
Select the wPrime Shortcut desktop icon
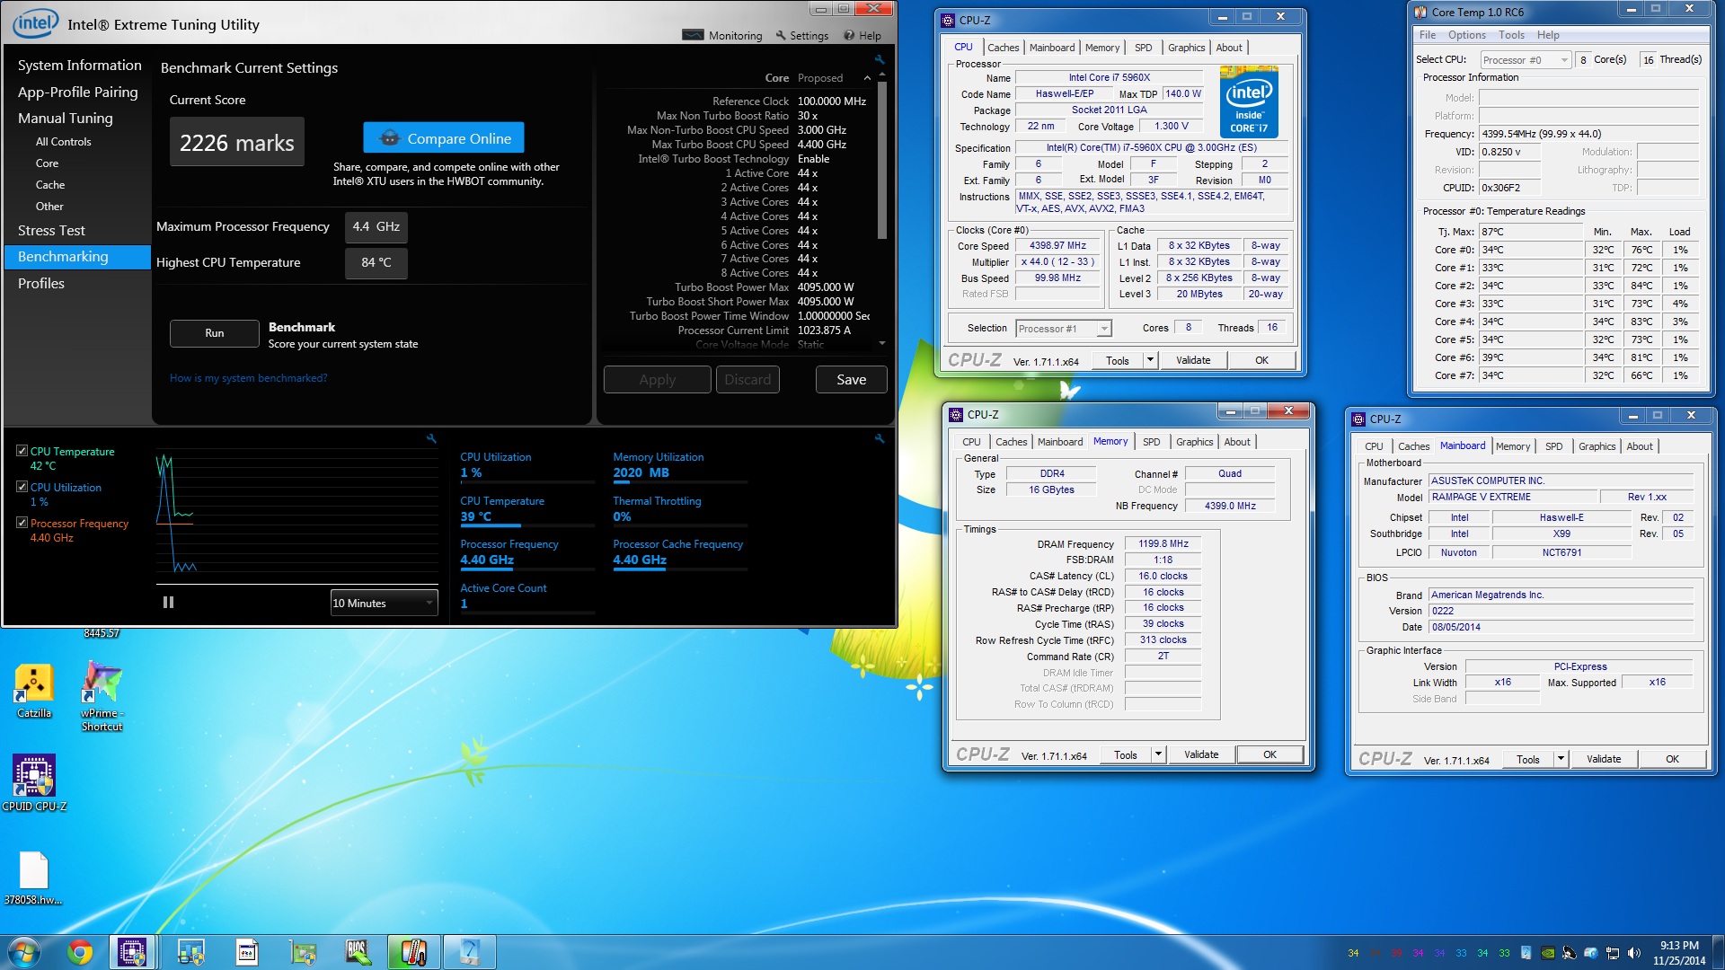pyautogui.click(x=102, y=696)
